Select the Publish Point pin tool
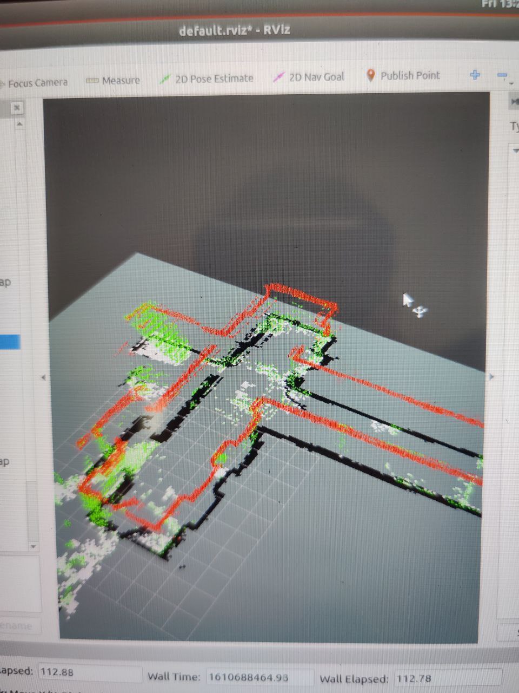This screenshot has height=693, width=519. pyautogui.click(x=403, y=76)
